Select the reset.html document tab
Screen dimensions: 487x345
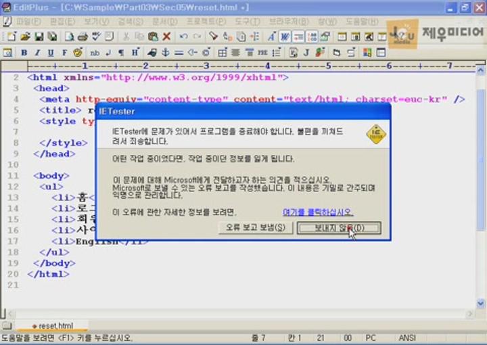(53, 326)
